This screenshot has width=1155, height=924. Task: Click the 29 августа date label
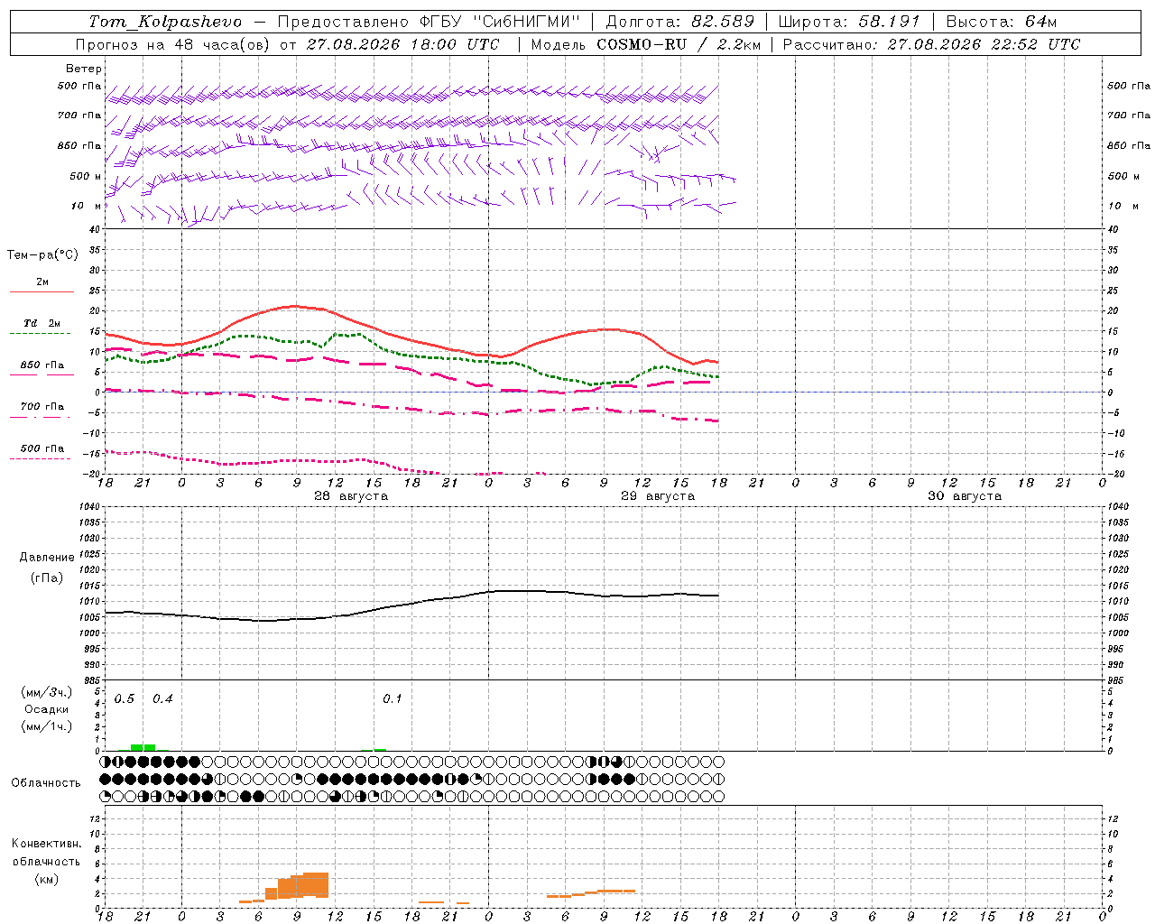click(658, 496)
